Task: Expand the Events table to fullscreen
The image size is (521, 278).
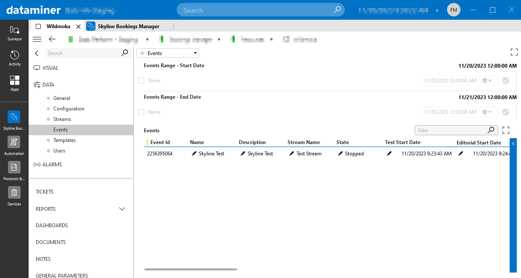Action: pos(506,130)
